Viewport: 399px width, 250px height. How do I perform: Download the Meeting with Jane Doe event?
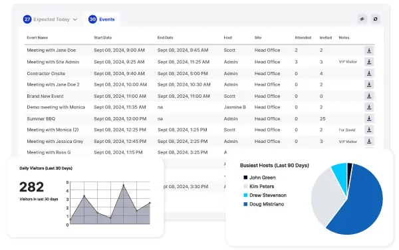[369, 51]
